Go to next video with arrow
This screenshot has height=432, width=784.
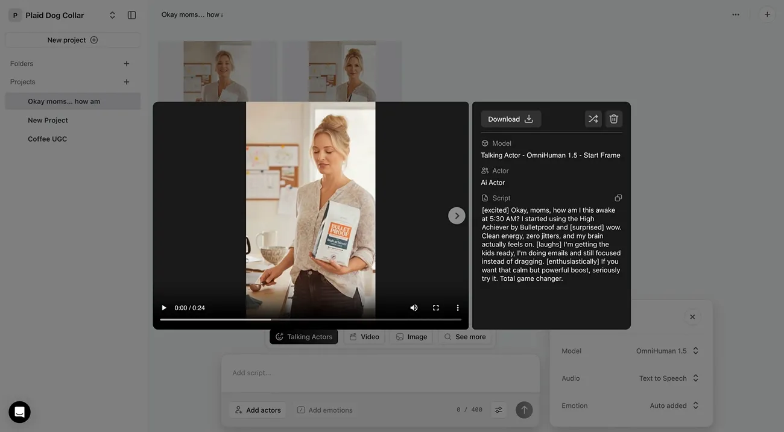point(457,216)
